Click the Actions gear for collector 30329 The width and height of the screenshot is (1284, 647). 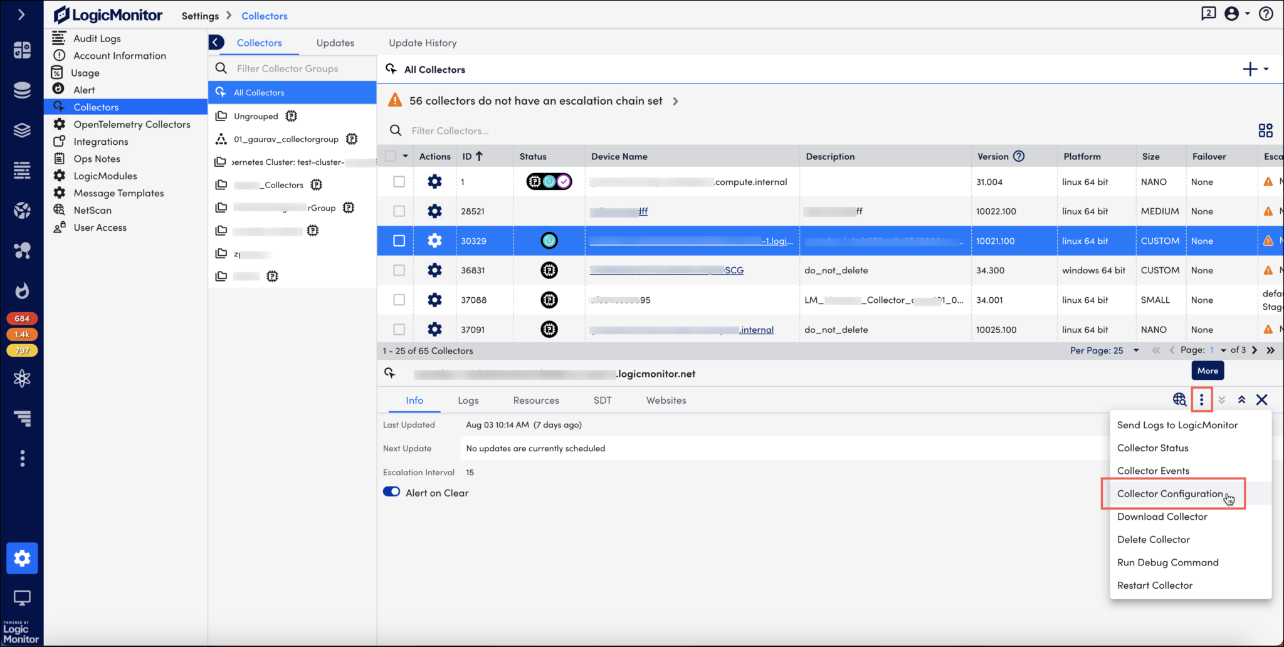[434, 240]
